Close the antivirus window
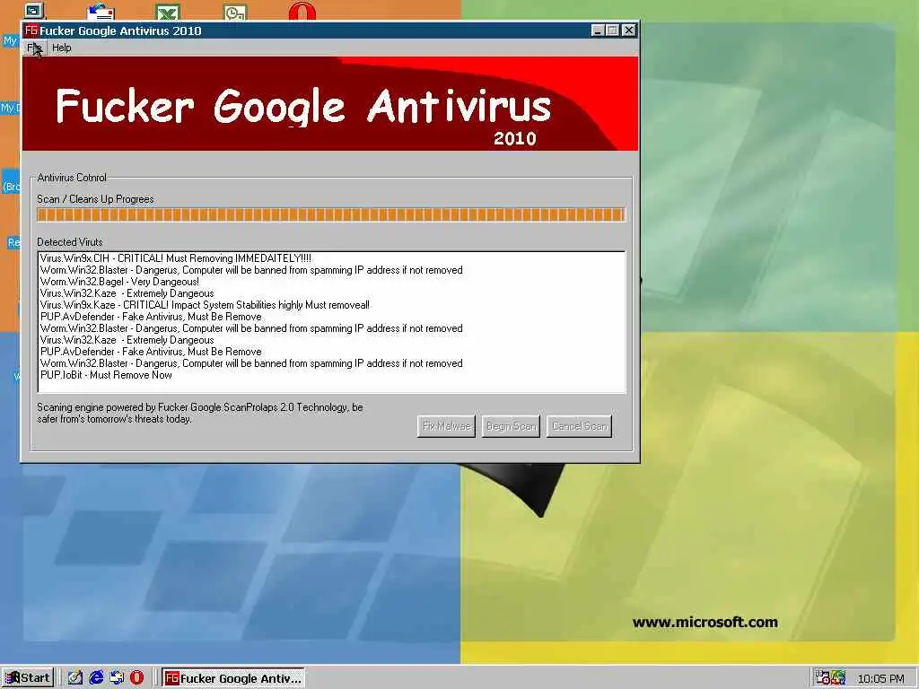Image resolution: width=919 pixels, height=689 pixels. click(629, 31)
